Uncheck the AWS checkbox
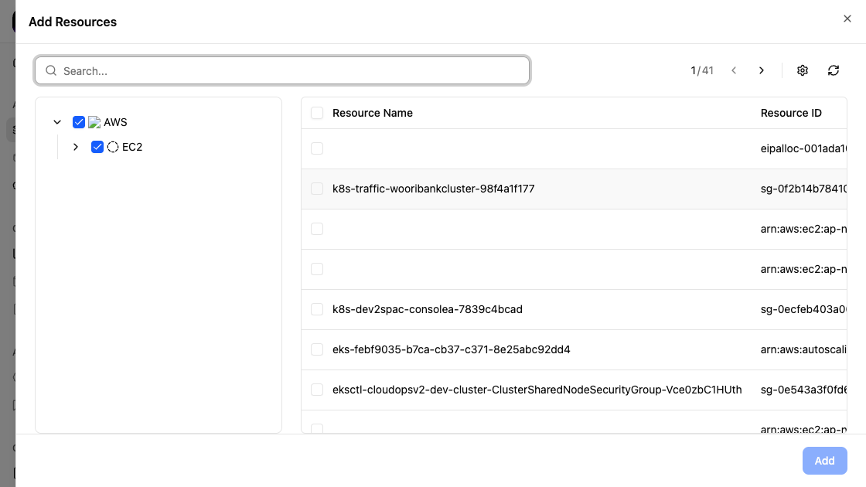Image resolution: width=866 pixels, height=487 pixels. 79,122
